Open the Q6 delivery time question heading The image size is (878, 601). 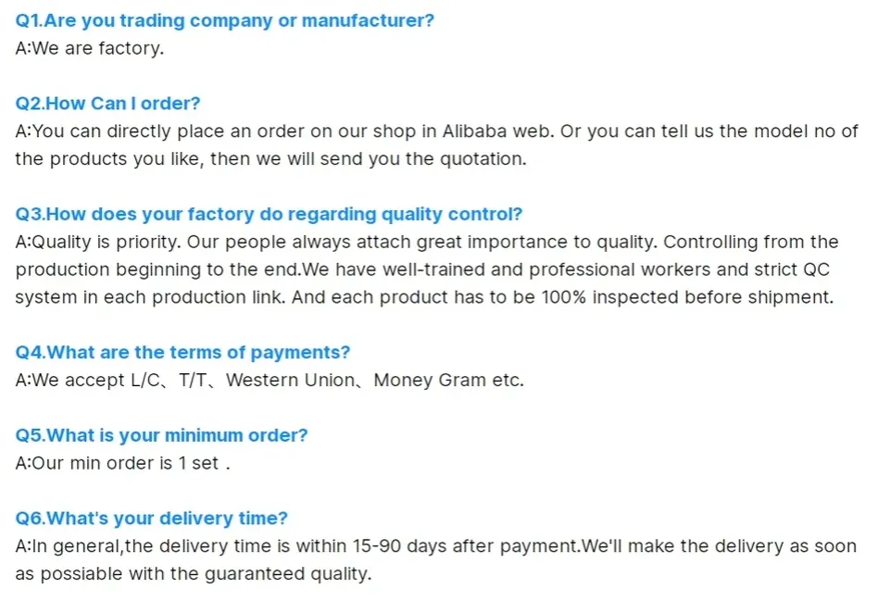point(152,518)
